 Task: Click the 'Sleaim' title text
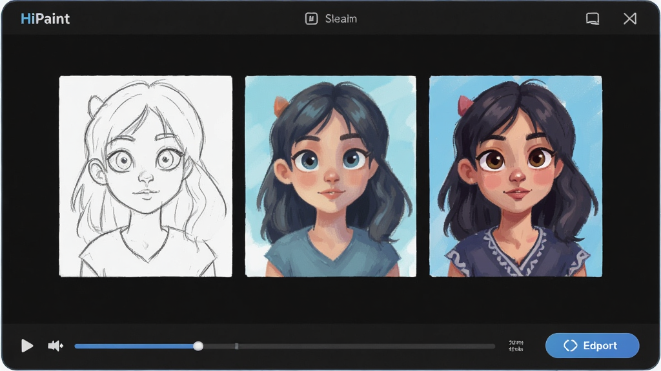click(x=341, y=19)
